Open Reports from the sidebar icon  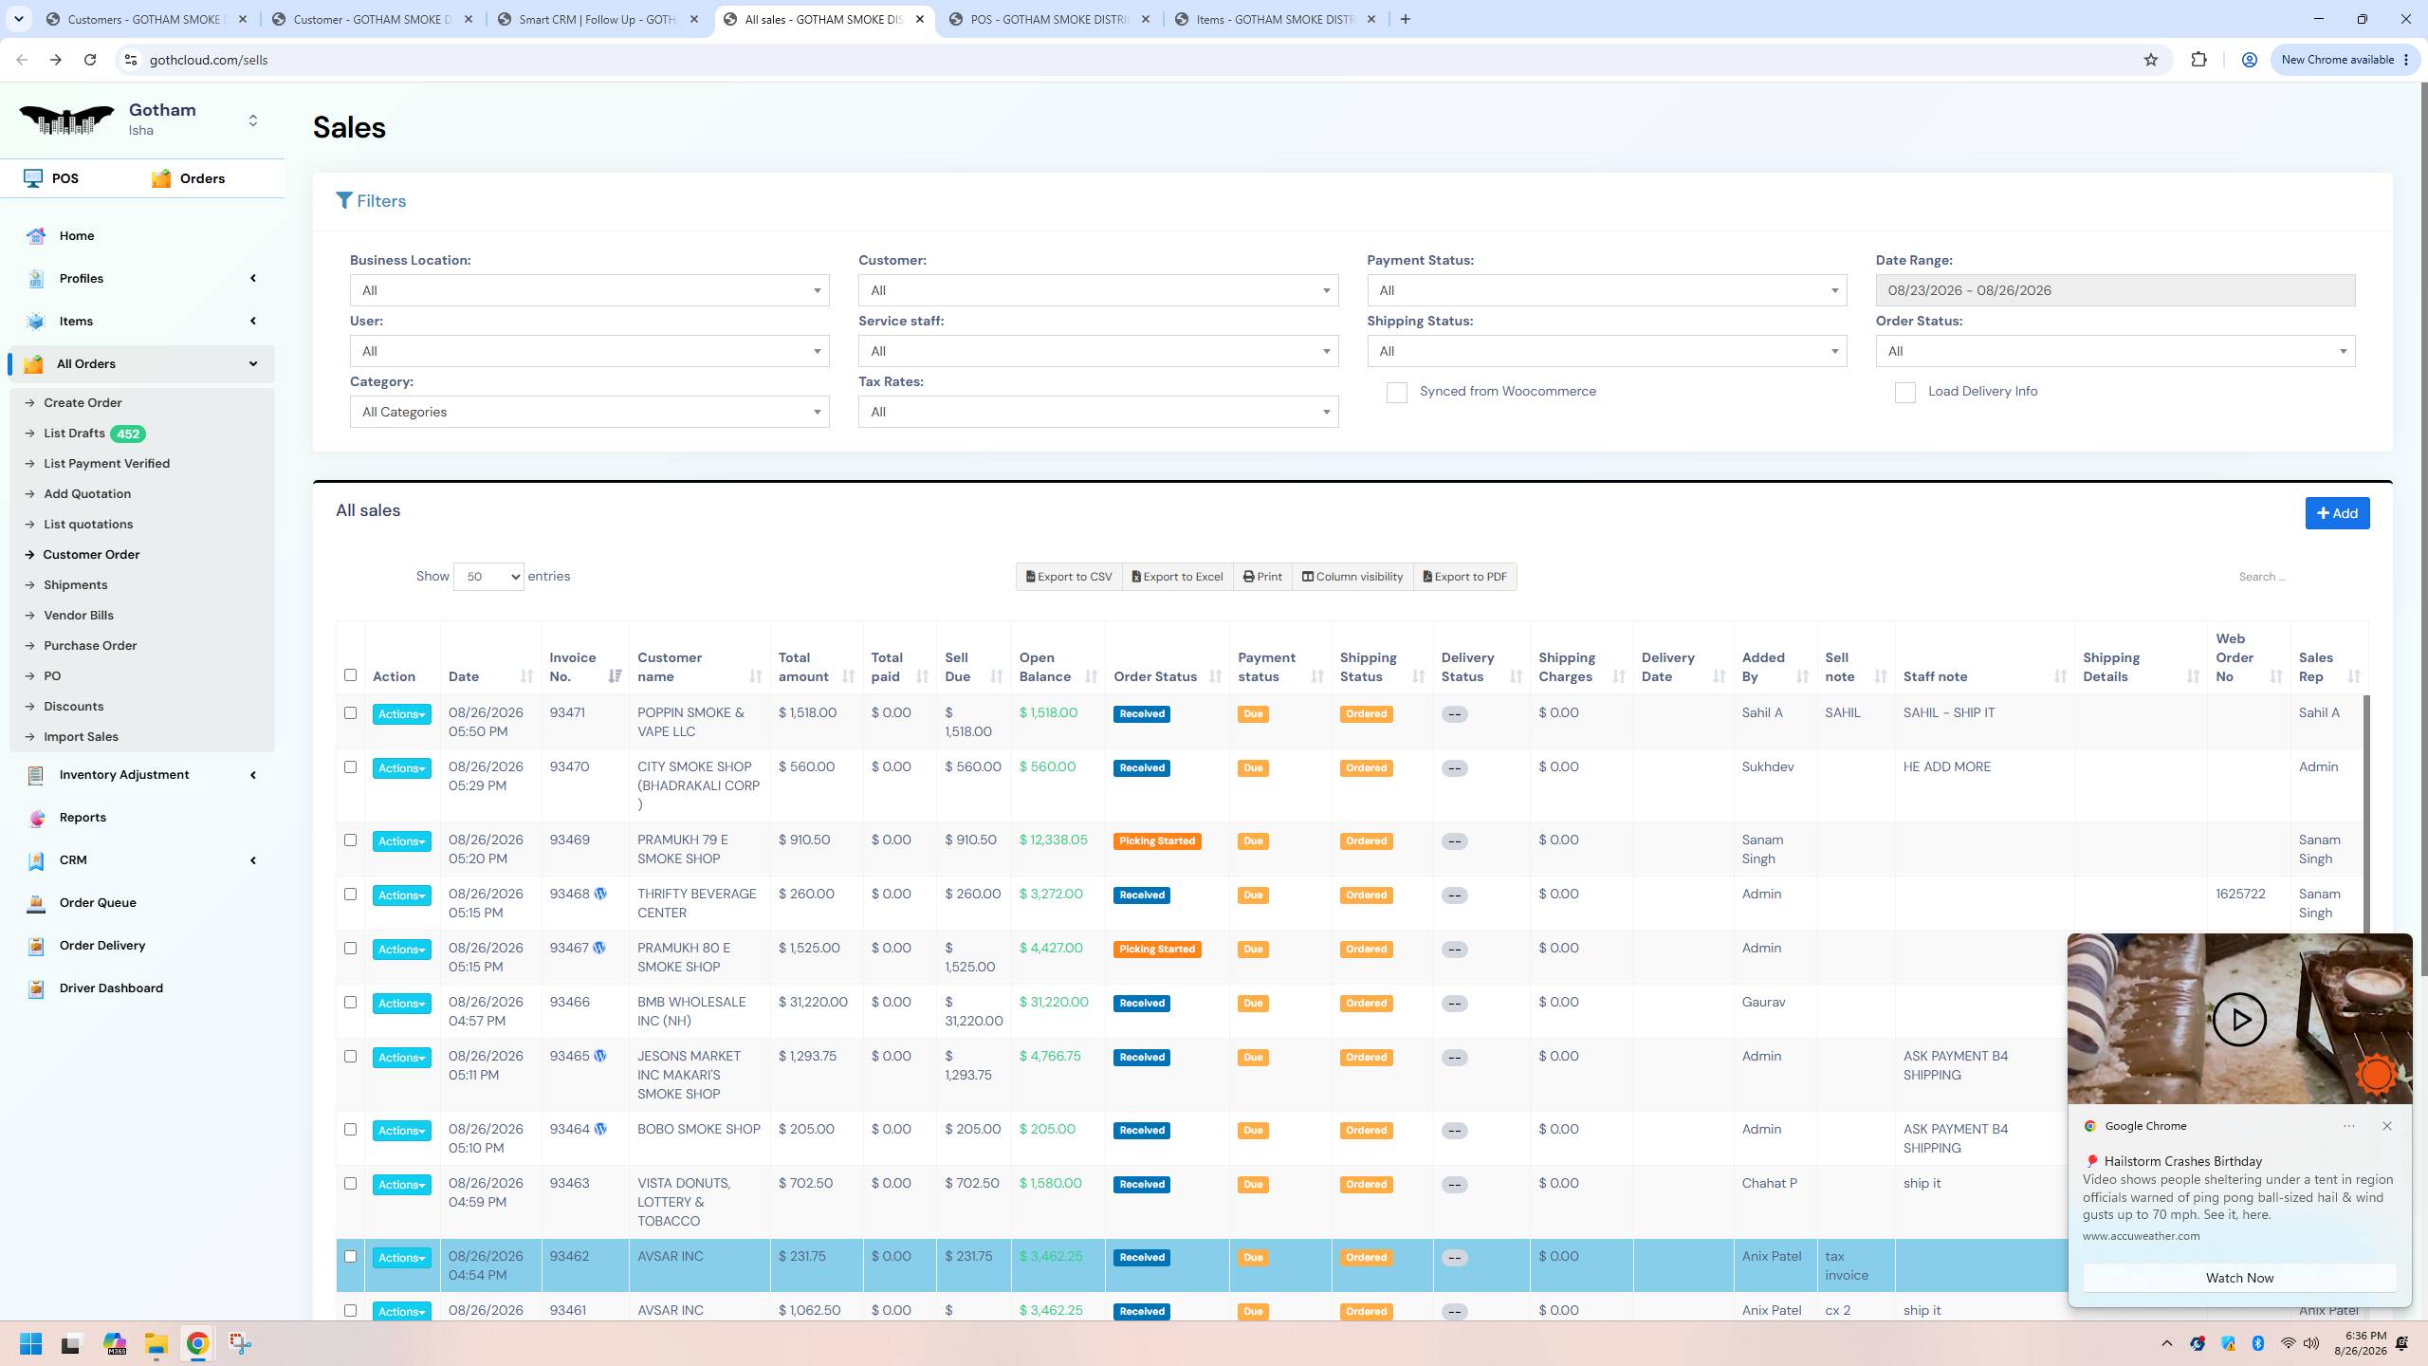point(36,818)
